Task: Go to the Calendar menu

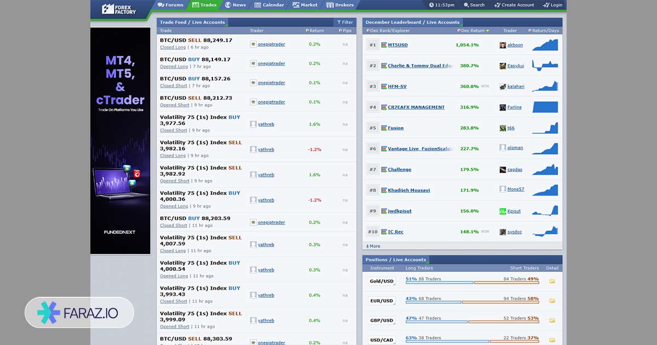Action: click(269, 5)
